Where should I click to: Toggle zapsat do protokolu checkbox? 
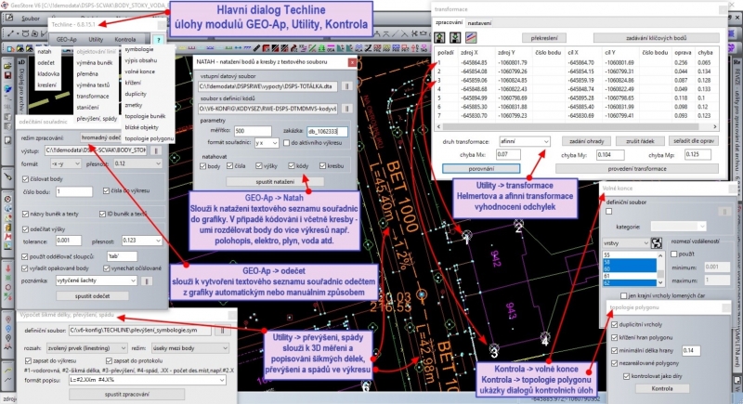click(x=110, y=361)
